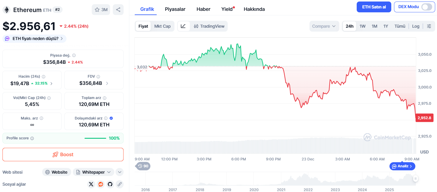437x192 pixels.
Task: Open chart settings sliders icon
Action: click(429, 26)
